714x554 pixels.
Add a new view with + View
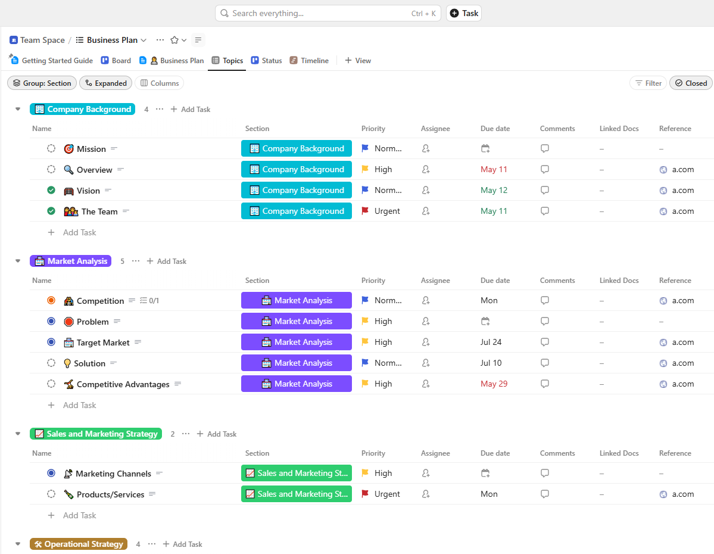(358, 61)
